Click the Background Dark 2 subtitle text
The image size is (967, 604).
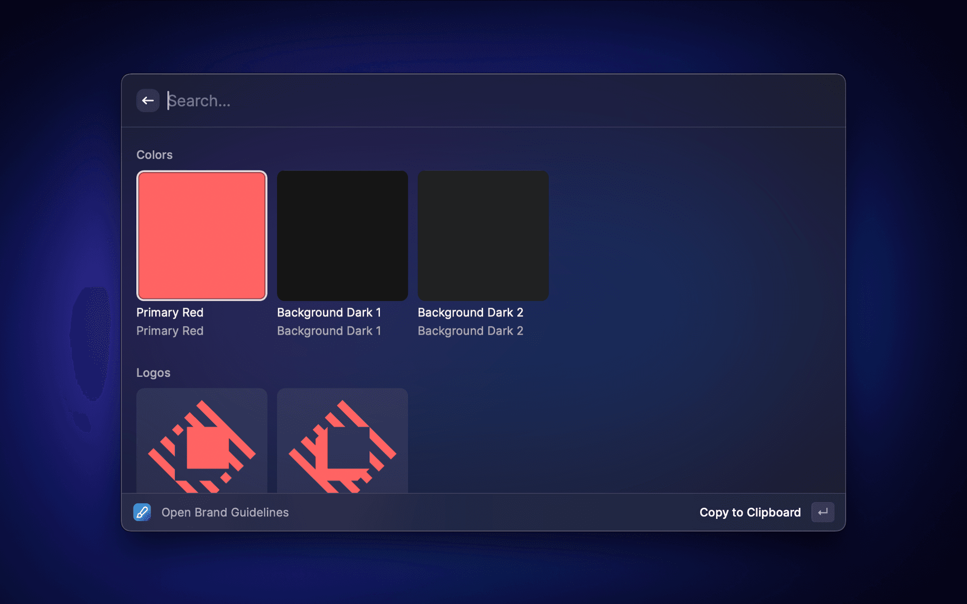pos(470,331)
